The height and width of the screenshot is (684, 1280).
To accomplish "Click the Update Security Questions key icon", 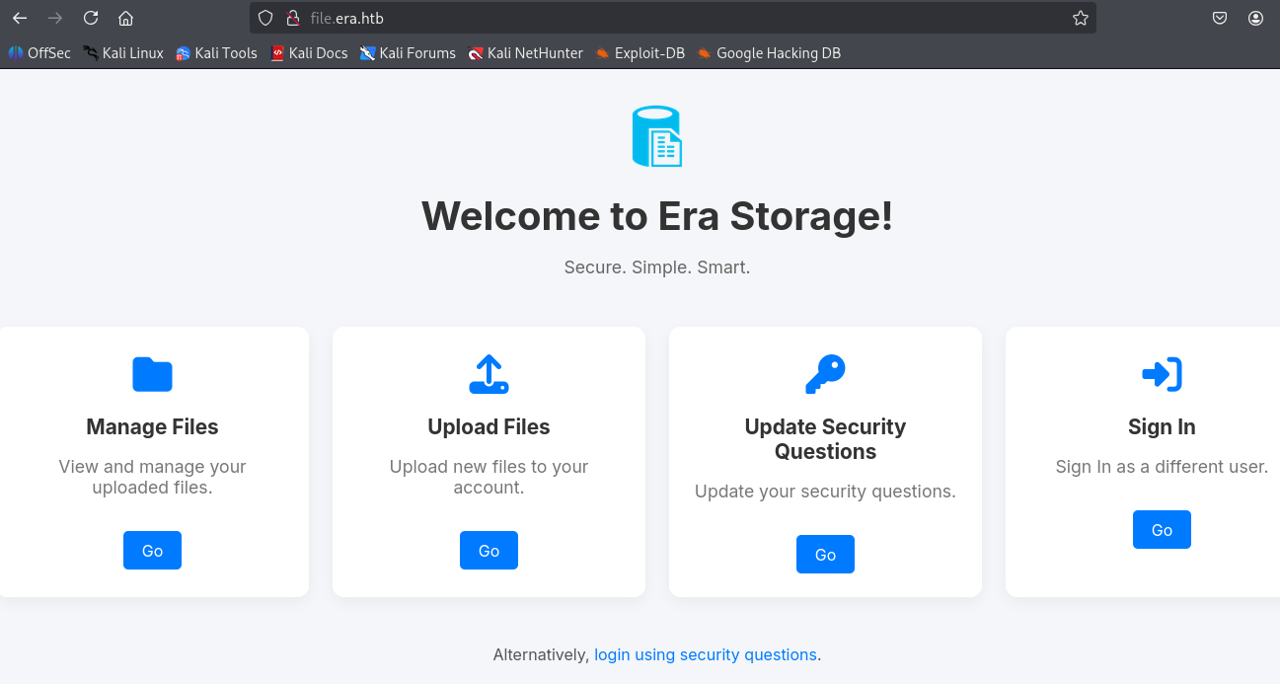I will click(825, 374).
